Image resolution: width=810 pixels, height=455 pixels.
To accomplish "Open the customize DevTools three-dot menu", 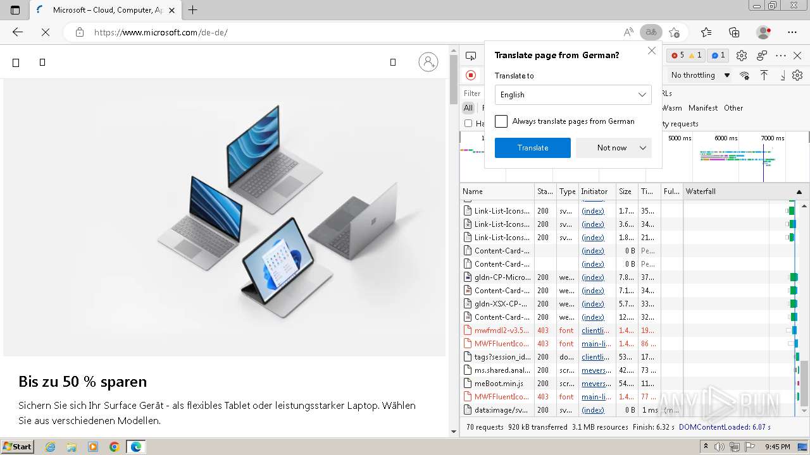I will pos(781,56).
